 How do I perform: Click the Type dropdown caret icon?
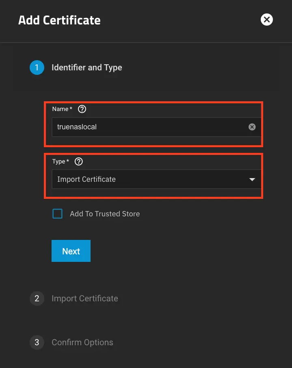pos(252,179)
